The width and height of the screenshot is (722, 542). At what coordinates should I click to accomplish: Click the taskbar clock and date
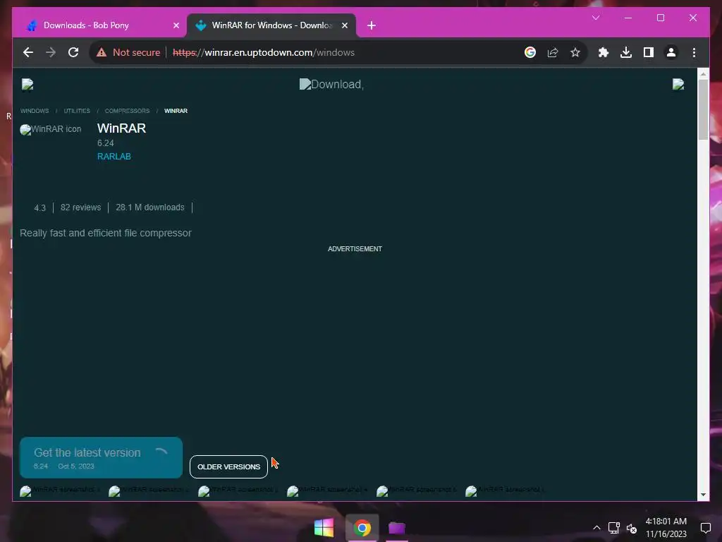(x=666, y=528)
